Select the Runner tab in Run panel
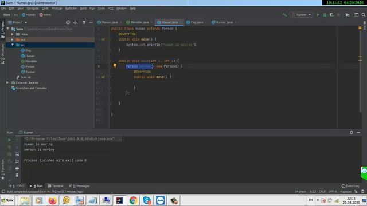 (x=28, y=133)
